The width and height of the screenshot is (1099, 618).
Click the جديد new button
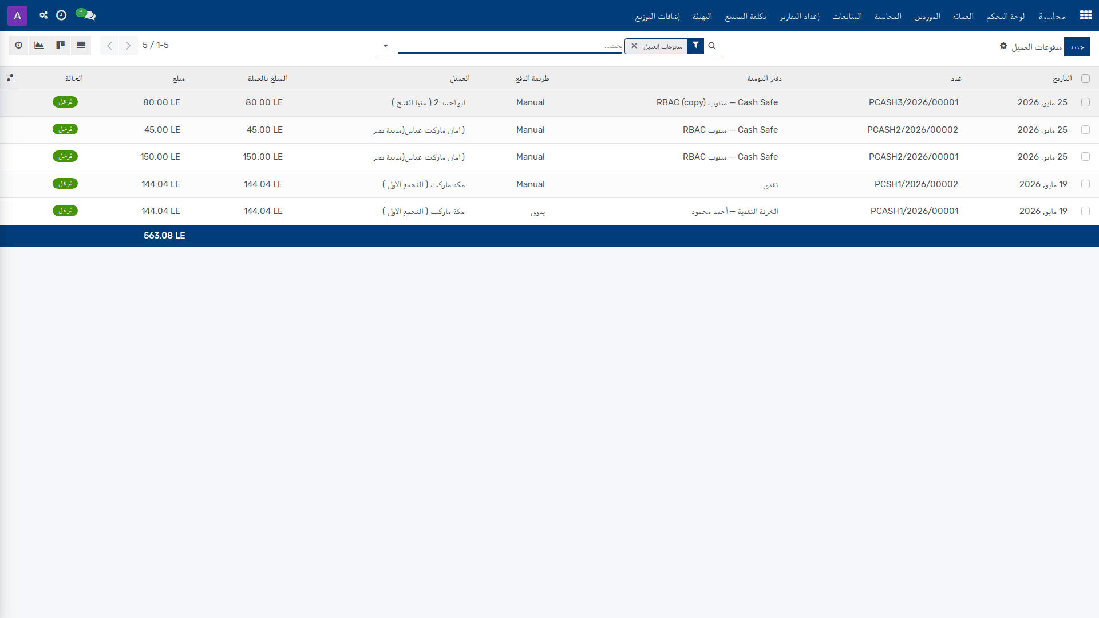(1077, 47)
